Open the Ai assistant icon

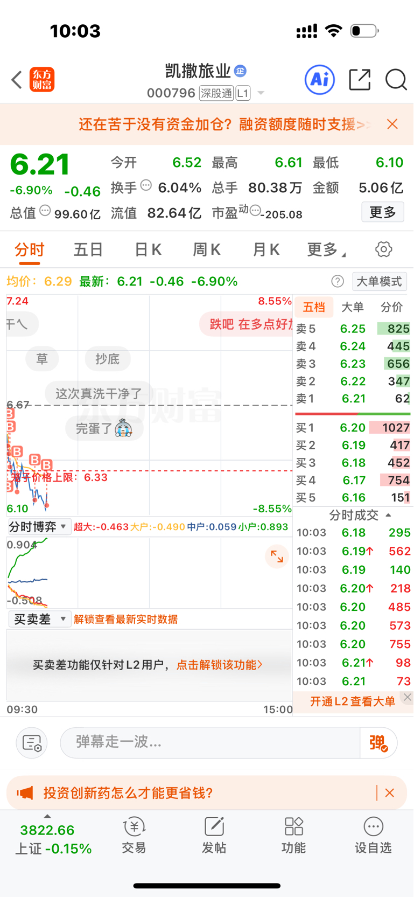pos(320,80)
